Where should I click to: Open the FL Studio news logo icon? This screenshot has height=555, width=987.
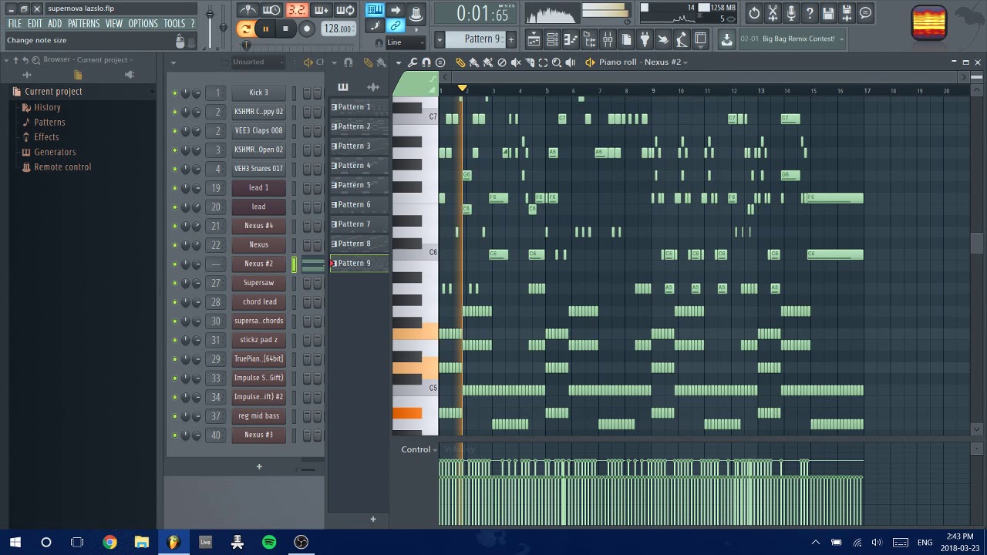[x=928, y=22]
